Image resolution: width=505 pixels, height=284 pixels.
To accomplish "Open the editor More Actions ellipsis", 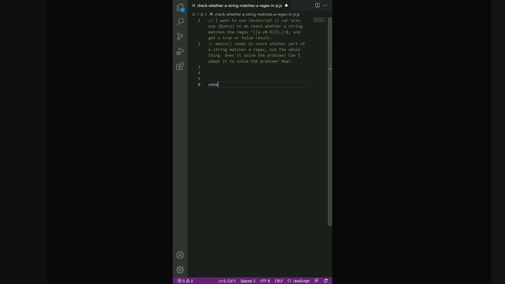I will [325, 6].
